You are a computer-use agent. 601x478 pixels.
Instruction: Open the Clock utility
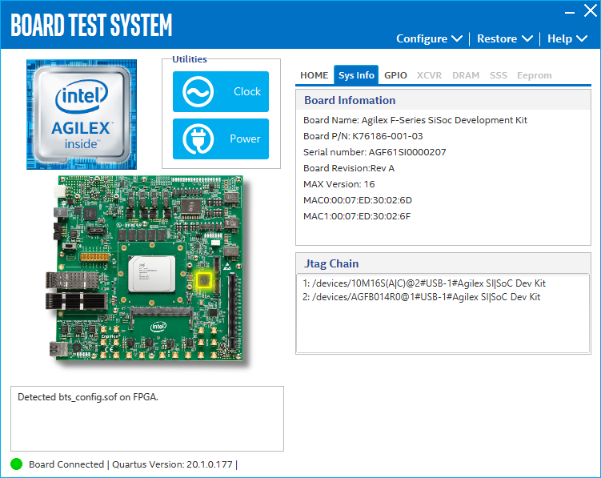click(220, 92)
